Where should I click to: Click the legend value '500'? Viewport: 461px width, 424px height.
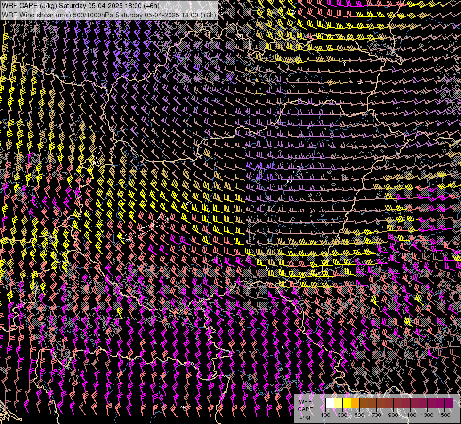click(359, 415)
